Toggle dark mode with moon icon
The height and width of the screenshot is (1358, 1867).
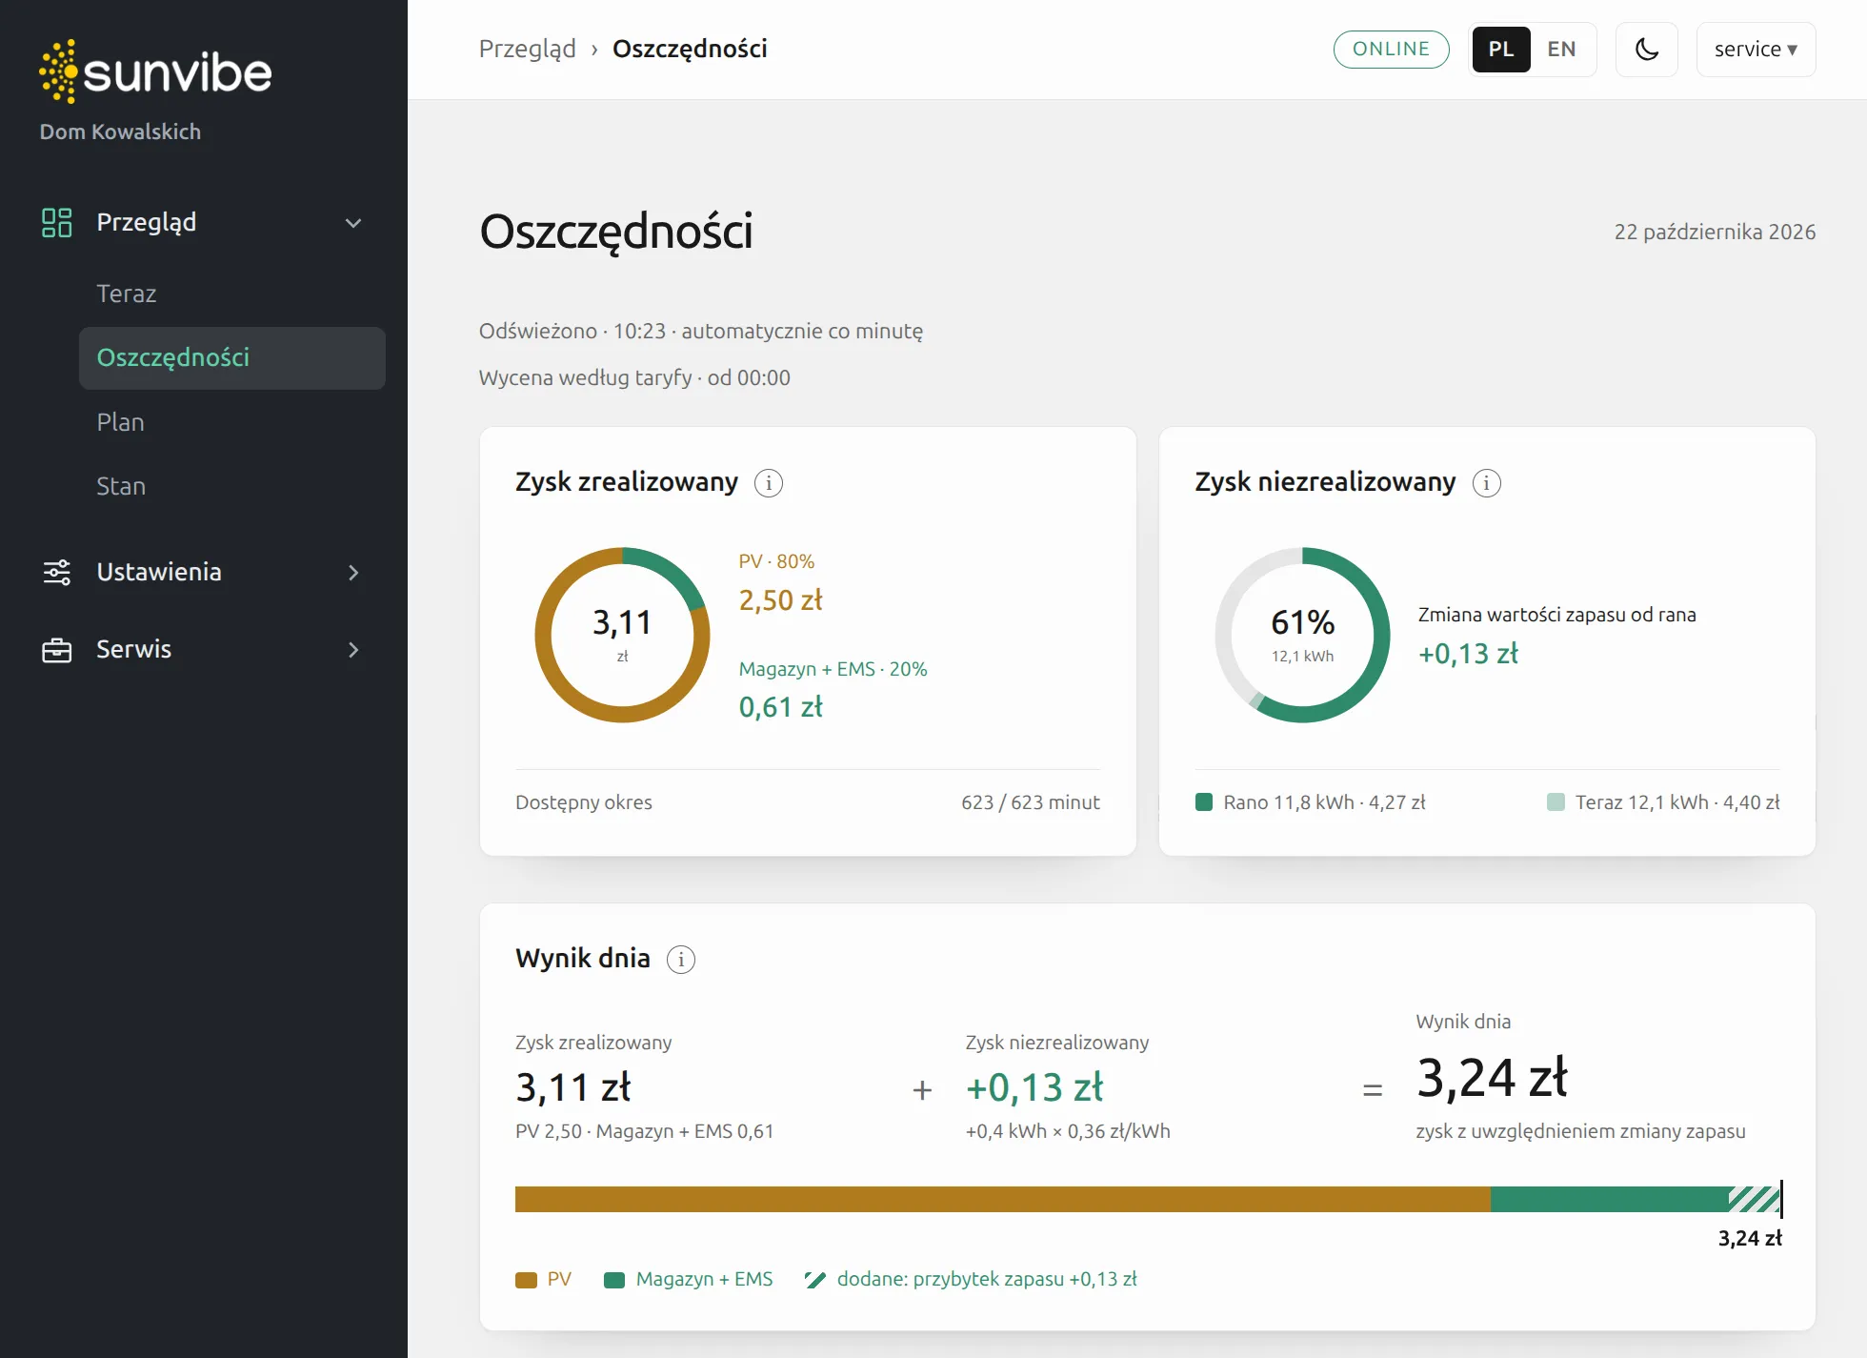(1647, 50)
